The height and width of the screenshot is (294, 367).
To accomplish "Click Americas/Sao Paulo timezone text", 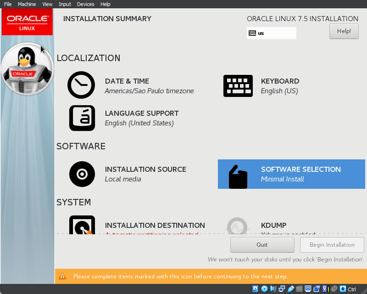I will pos(150,91).
